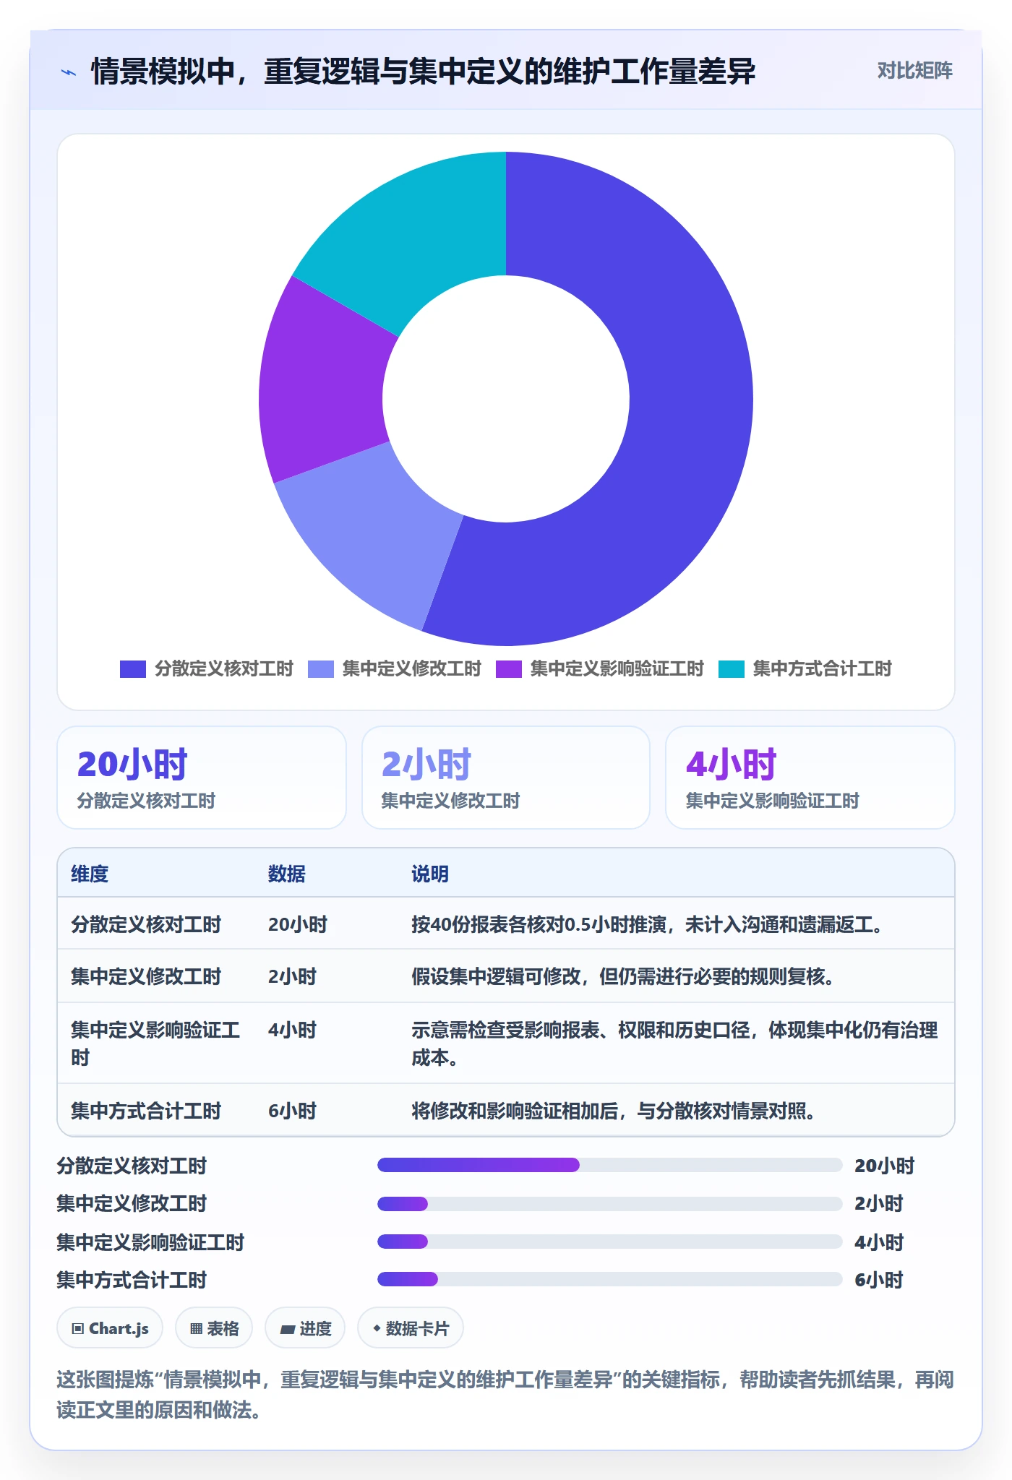This screenshot has width=1012, height=1480.
Task: Click the 分散定义核对工时 progress bar
Action: [x=609, y=1165]
